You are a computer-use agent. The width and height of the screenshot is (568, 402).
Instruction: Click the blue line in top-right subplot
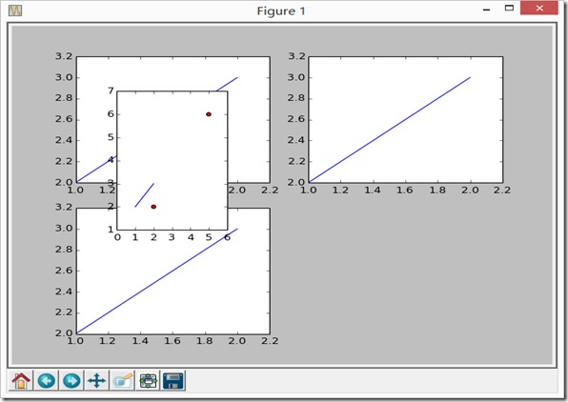[390, 130]
